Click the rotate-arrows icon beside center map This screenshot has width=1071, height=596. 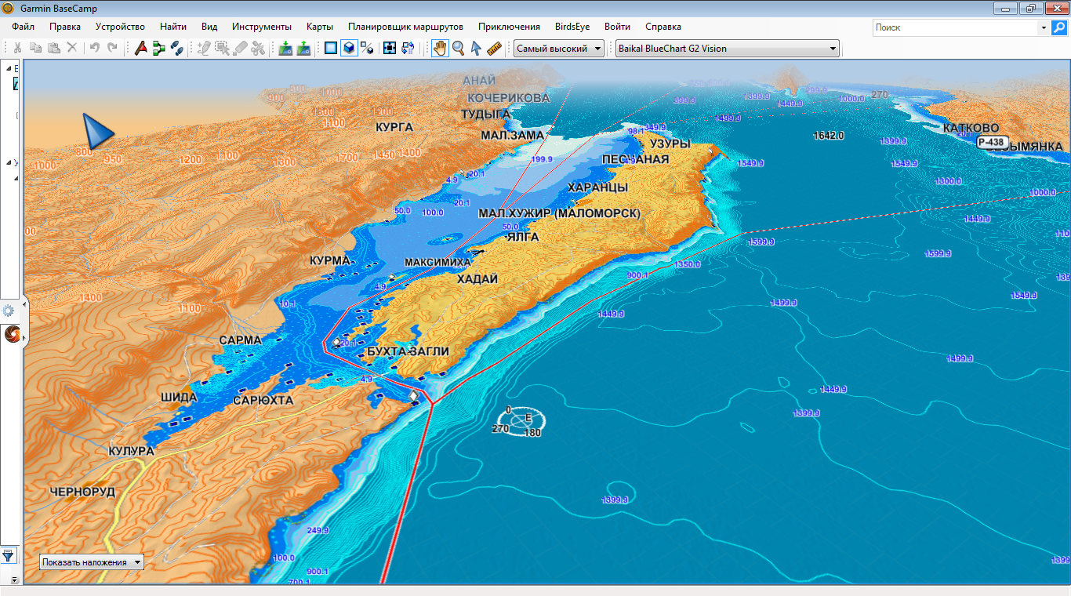pyautogui.click(x=408, y=48)
